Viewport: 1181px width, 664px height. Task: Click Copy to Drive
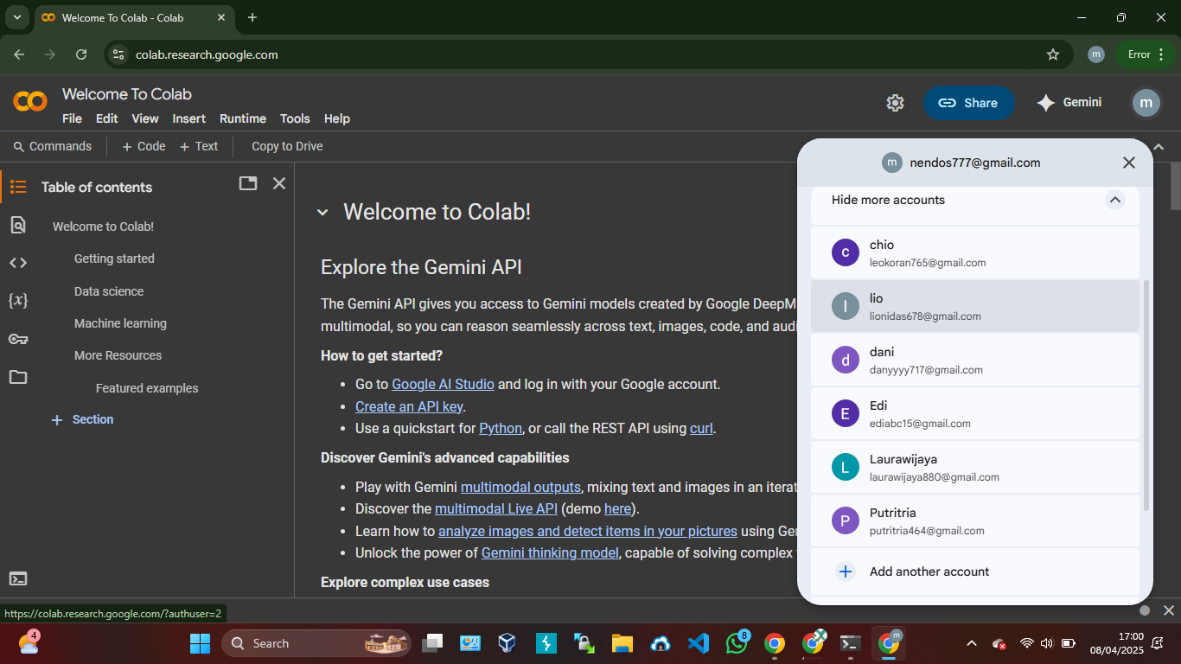coord(287,146)
